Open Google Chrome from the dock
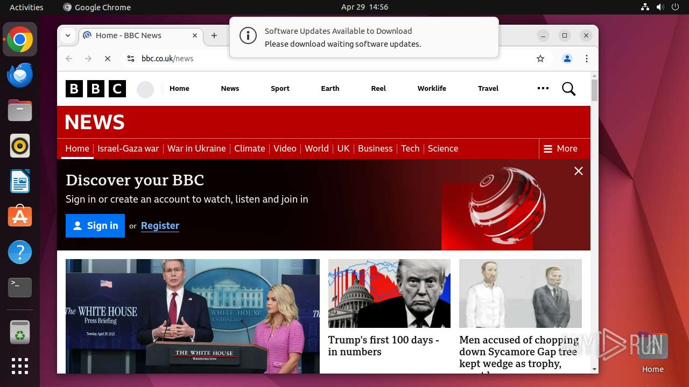689x387 pixels. click(20, 40)
